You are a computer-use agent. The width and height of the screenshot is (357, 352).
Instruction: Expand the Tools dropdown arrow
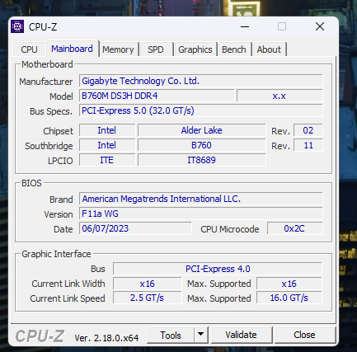coord(201,335)
